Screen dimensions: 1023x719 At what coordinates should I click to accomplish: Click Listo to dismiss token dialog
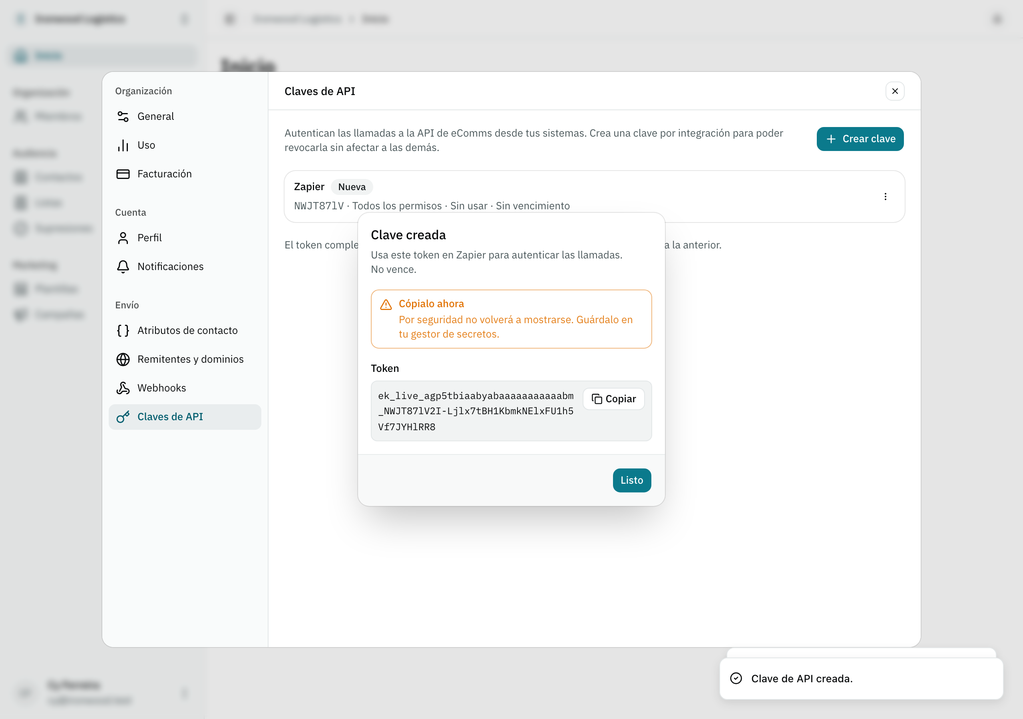pos(631,480)
